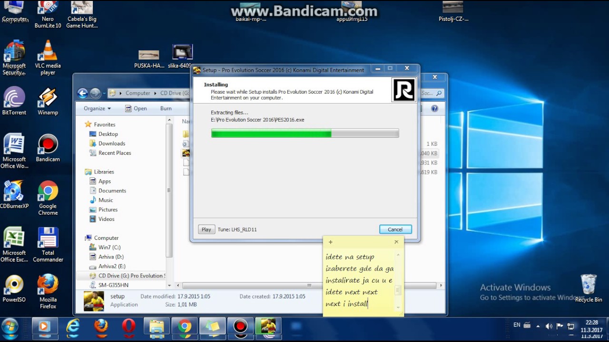Open the Organize dropdown in Explorer

[97, 108]
